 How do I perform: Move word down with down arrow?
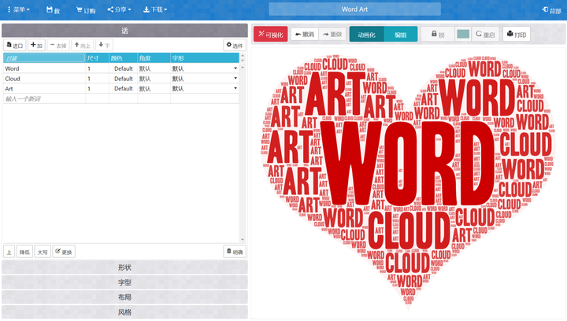coord(104,45)
